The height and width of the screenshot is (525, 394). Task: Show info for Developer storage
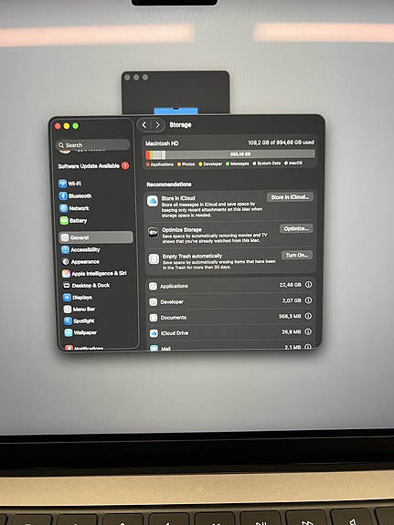click(308, 300)
